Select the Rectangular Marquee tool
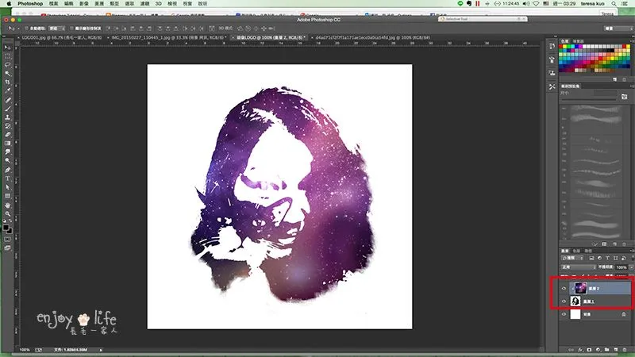 tap(7, 56)
